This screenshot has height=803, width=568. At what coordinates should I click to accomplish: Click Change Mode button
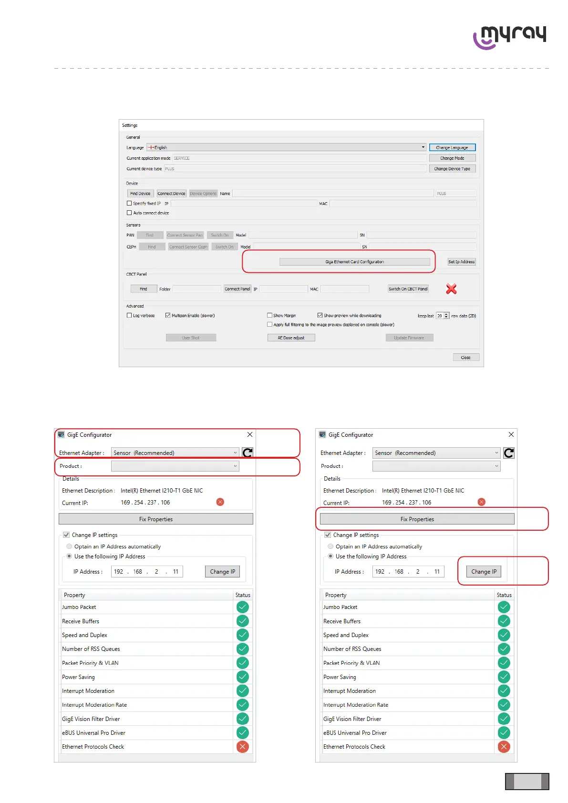click(x=452, y=158)
